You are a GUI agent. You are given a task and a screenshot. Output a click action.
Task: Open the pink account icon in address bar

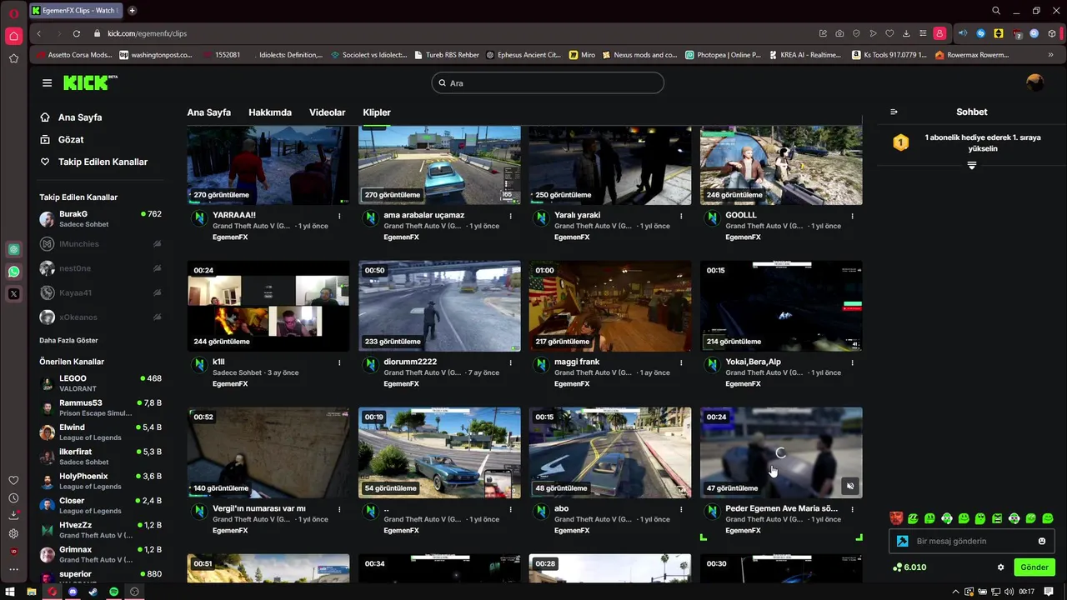click(939, 33)
